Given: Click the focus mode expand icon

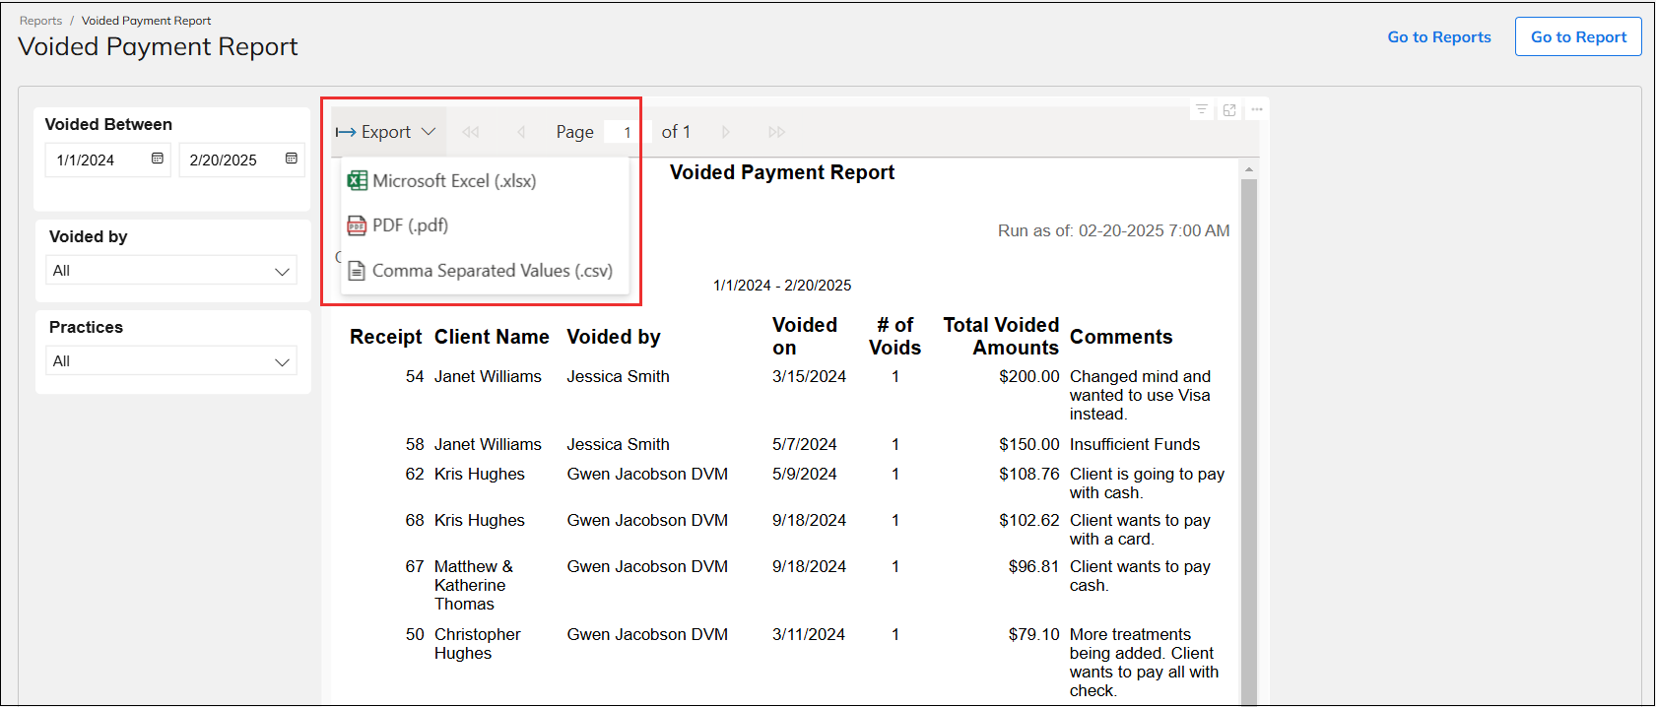Looking at the screenshot, I should point(1229,109).
